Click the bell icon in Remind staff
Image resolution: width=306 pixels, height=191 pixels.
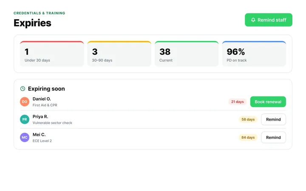point(253,20)
